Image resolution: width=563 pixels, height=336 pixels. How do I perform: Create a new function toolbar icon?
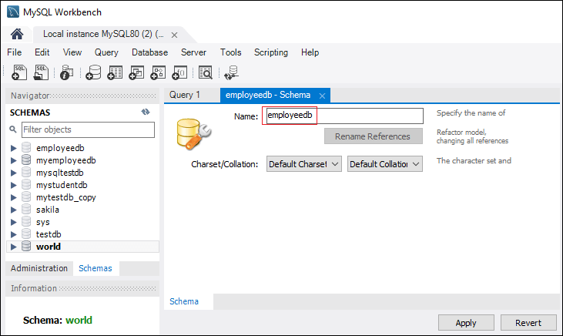tap(179, 72)
